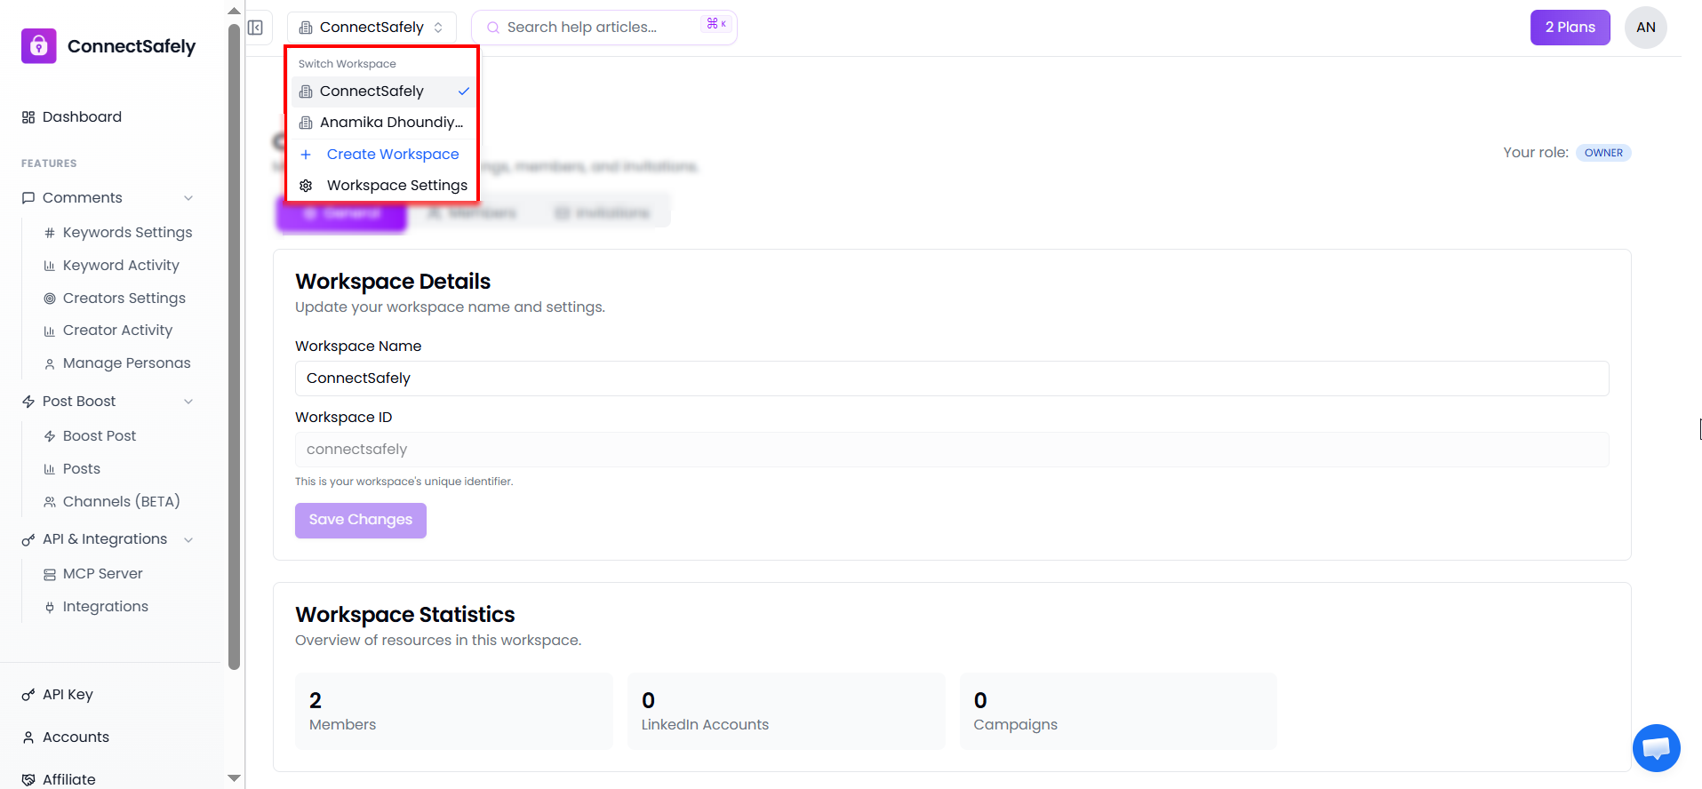
Task: Collapse the API & Integrations chevron
Action: pyautogui.click(x=188, y=540)
